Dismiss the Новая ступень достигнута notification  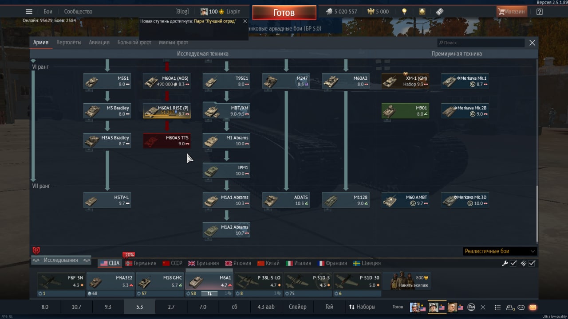point(245,21)
